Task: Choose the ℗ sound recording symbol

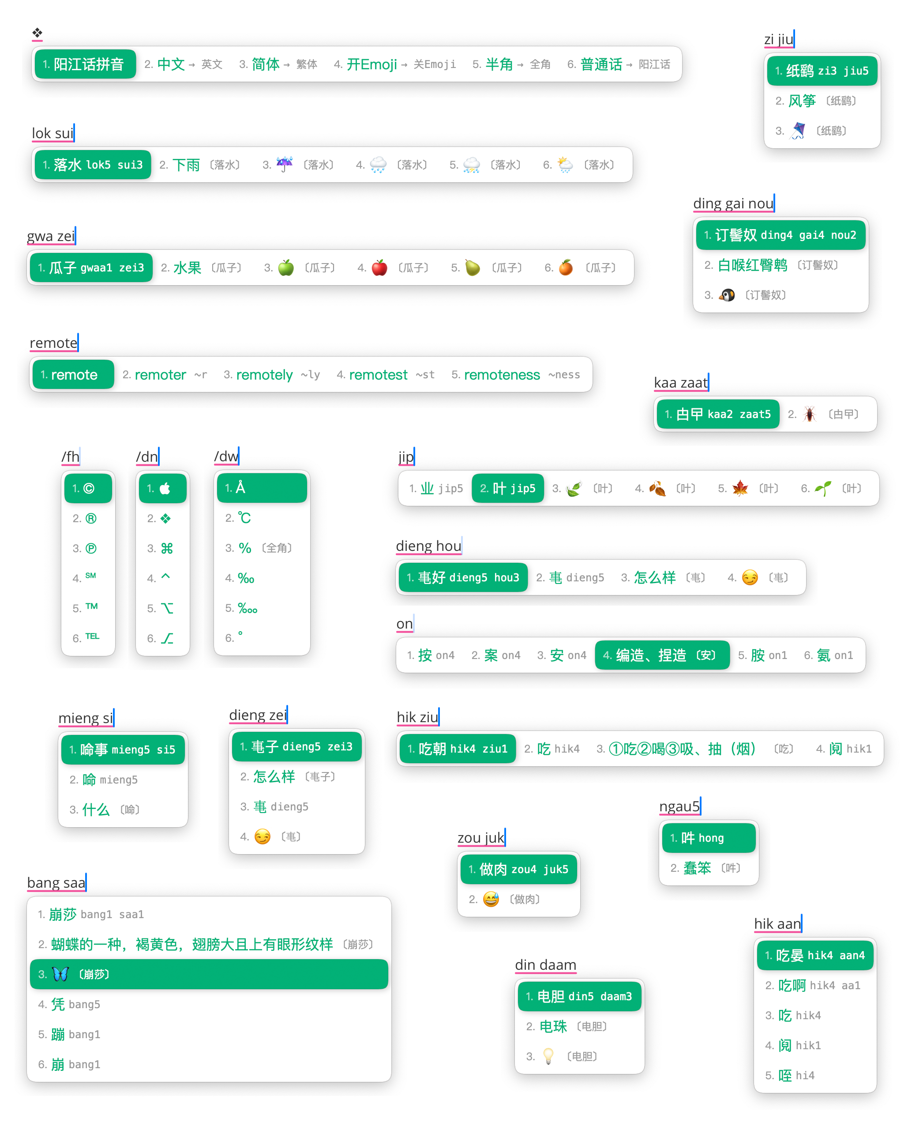Action: point(90,548)
